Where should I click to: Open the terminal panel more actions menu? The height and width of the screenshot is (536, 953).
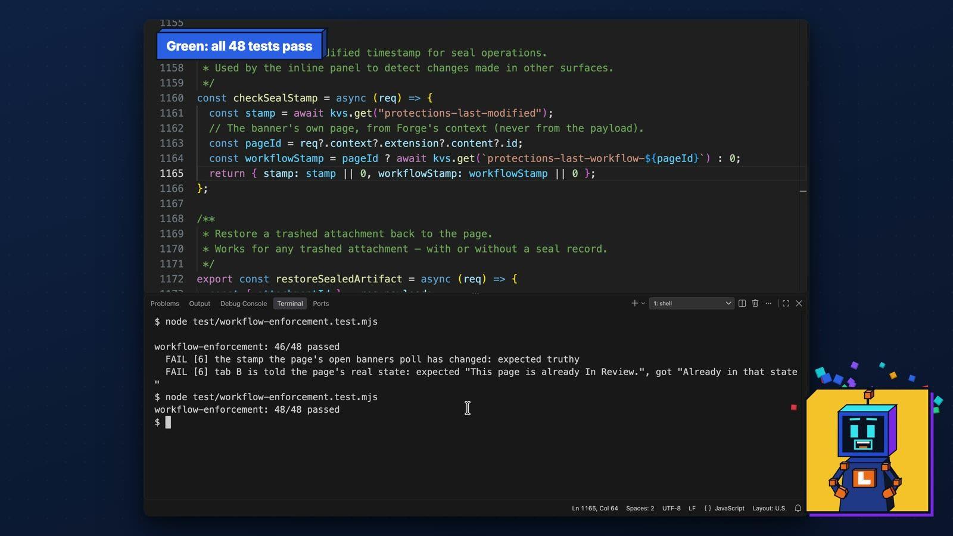coord(768,303)
